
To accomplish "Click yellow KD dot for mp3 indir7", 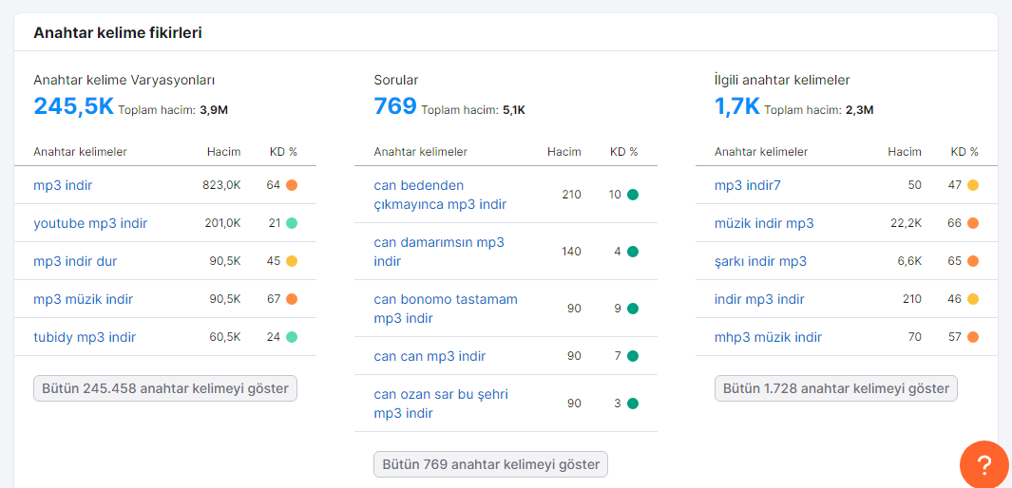I will (973, 186).
